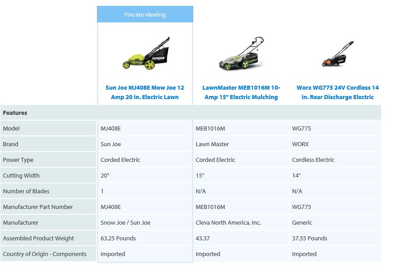This screenshot has height=265, width=409.
Task: Click the 14" cutting width value
Action: [296, 175]
